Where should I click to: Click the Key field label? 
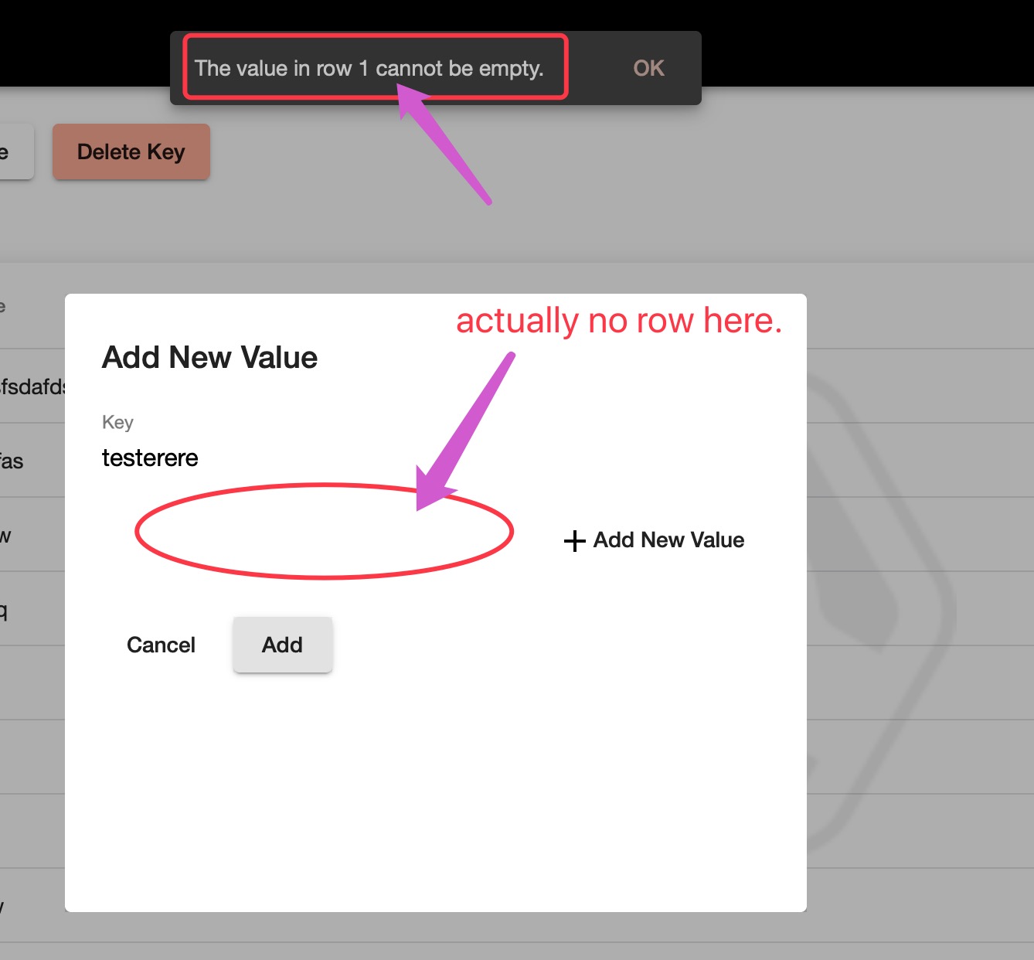(117, 422)
